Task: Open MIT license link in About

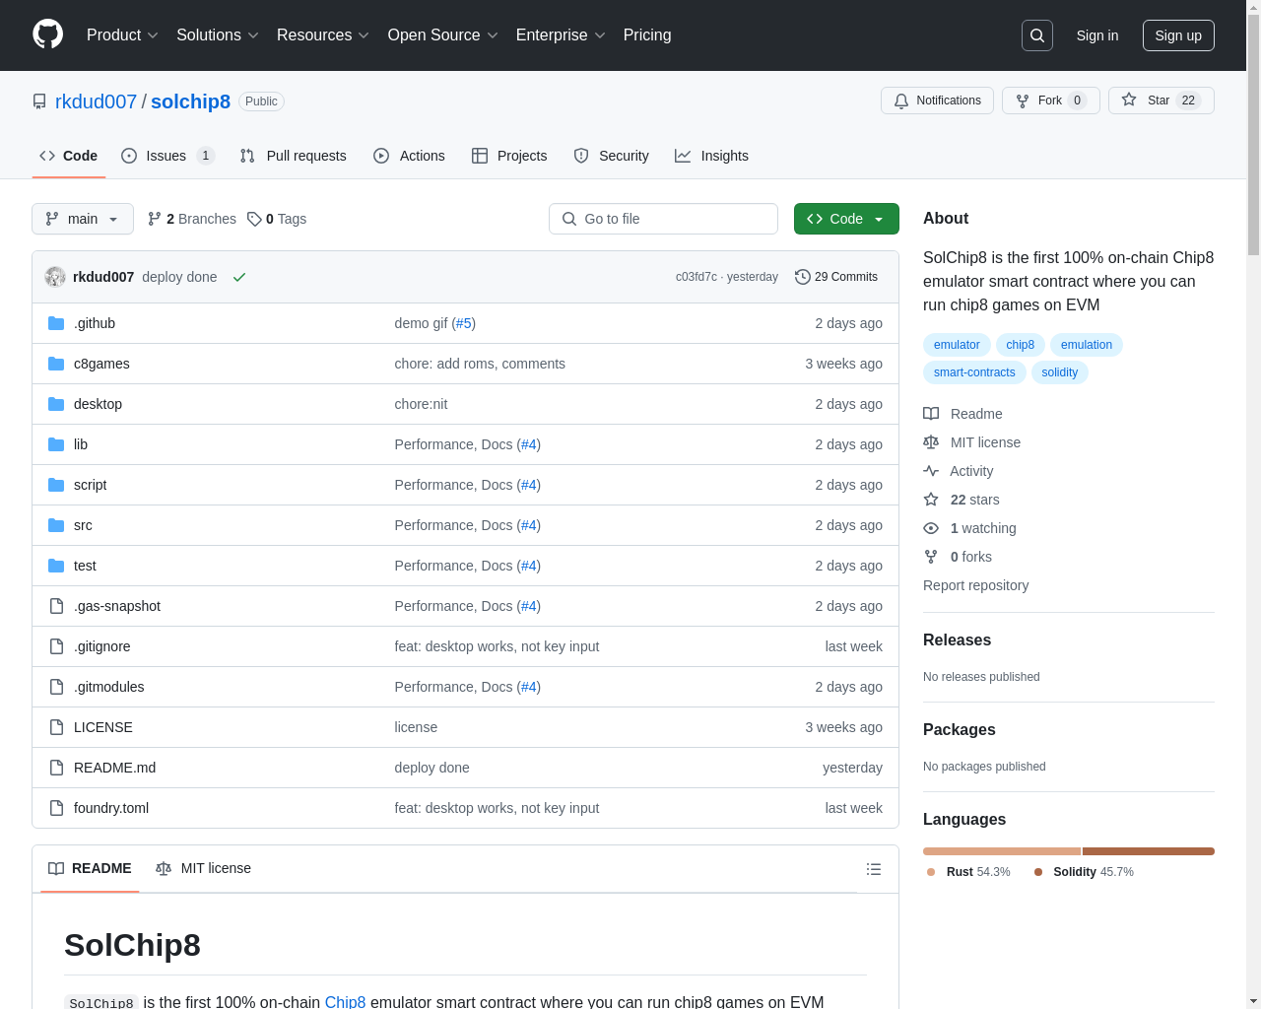Action: (x=971, y=442)
